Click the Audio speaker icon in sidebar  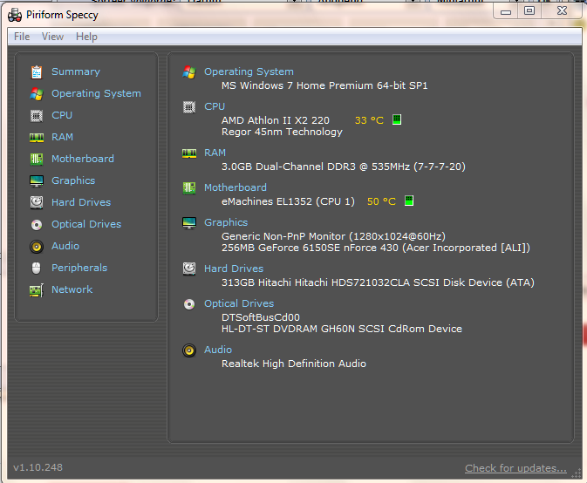37,247
